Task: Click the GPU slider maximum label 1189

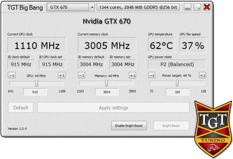Action: click(x=62, y=91)
